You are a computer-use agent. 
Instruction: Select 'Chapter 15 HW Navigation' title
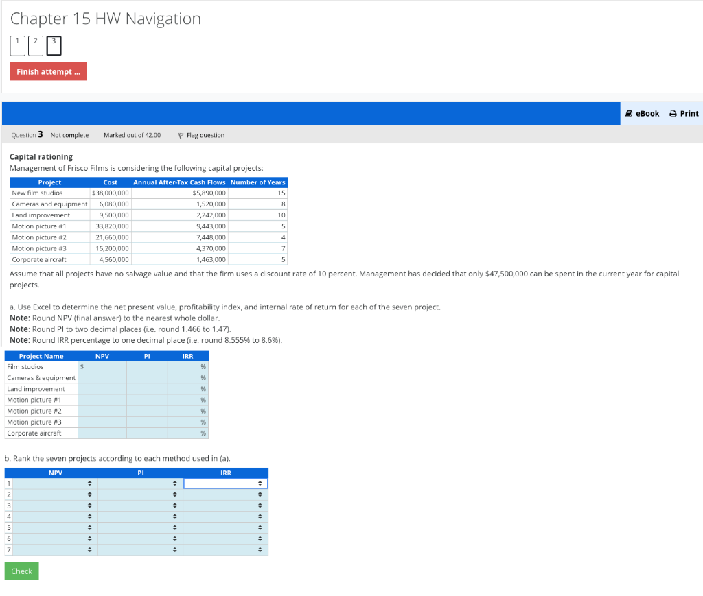[105, 19]
